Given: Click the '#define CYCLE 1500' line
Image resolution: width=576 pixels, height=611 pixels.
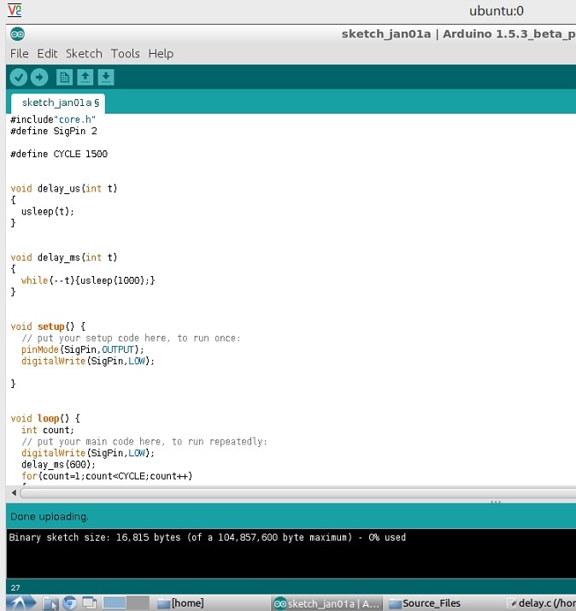Looking at the screenshot, I should (59, 154).
